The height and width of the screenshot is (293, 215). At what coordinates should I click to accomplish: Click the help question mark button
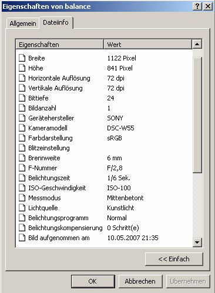pyautogui.click(x=197, y=6)
